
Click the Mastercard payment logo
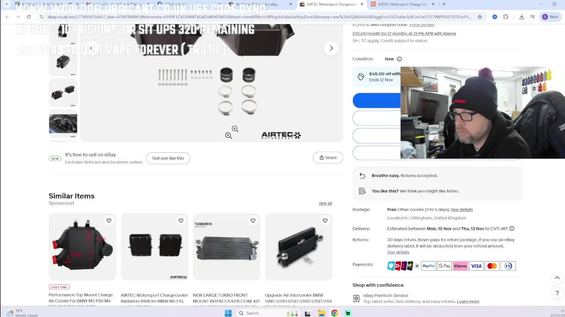point(492,266)
